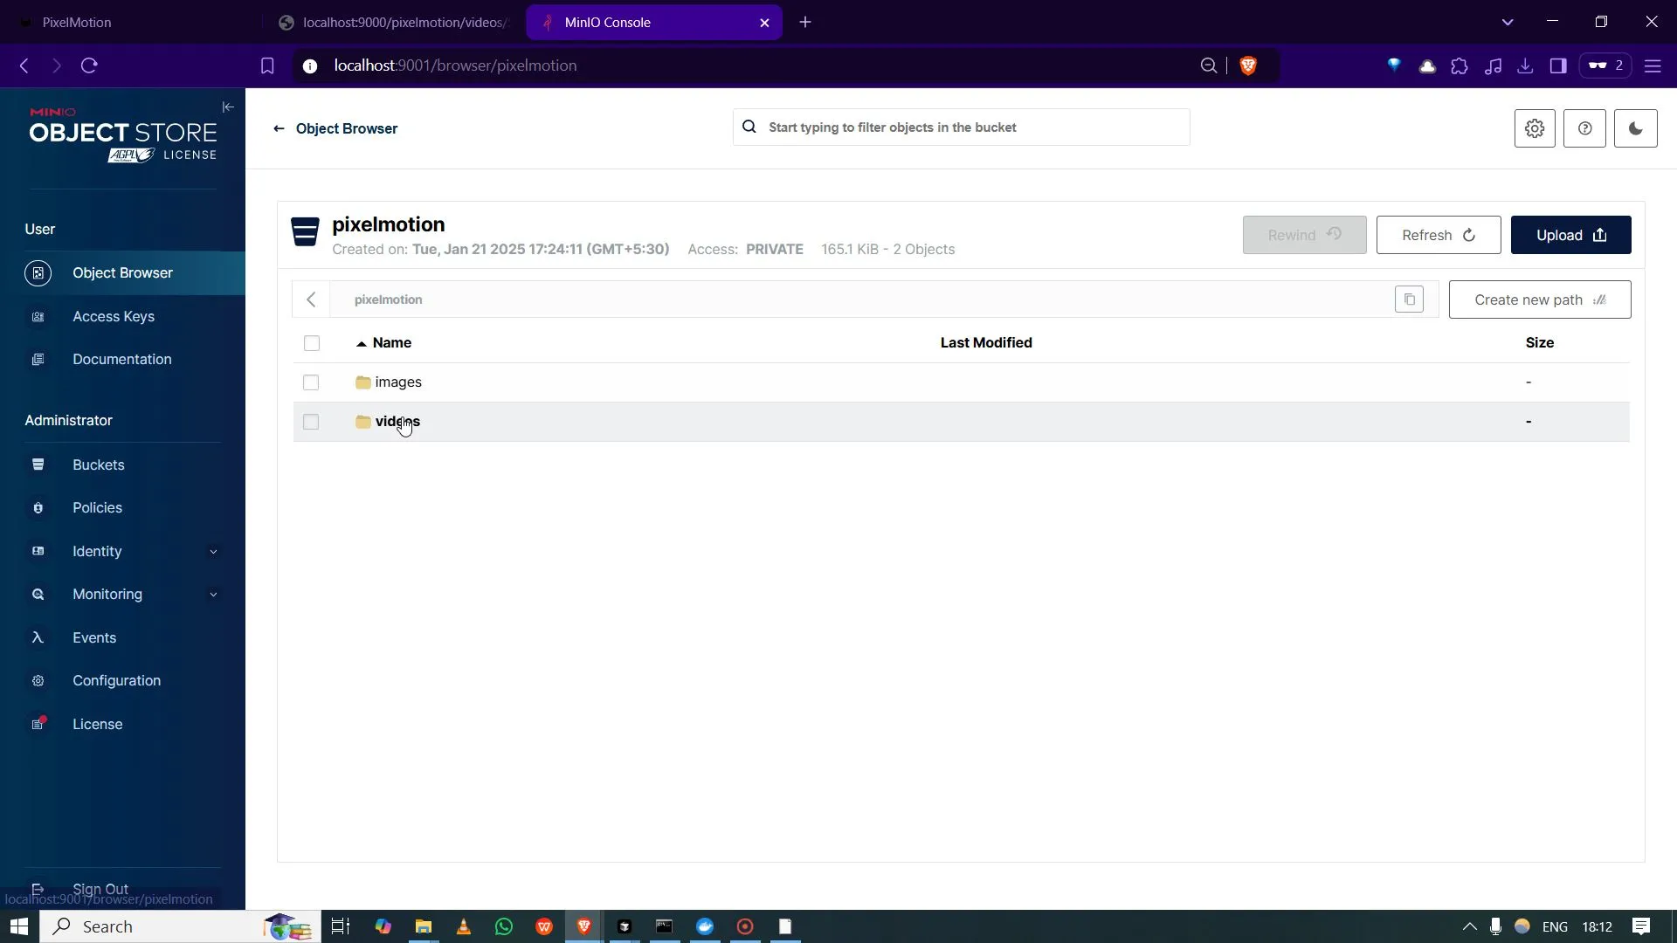Open Brave main hamburger menu

coord(1653,65)
